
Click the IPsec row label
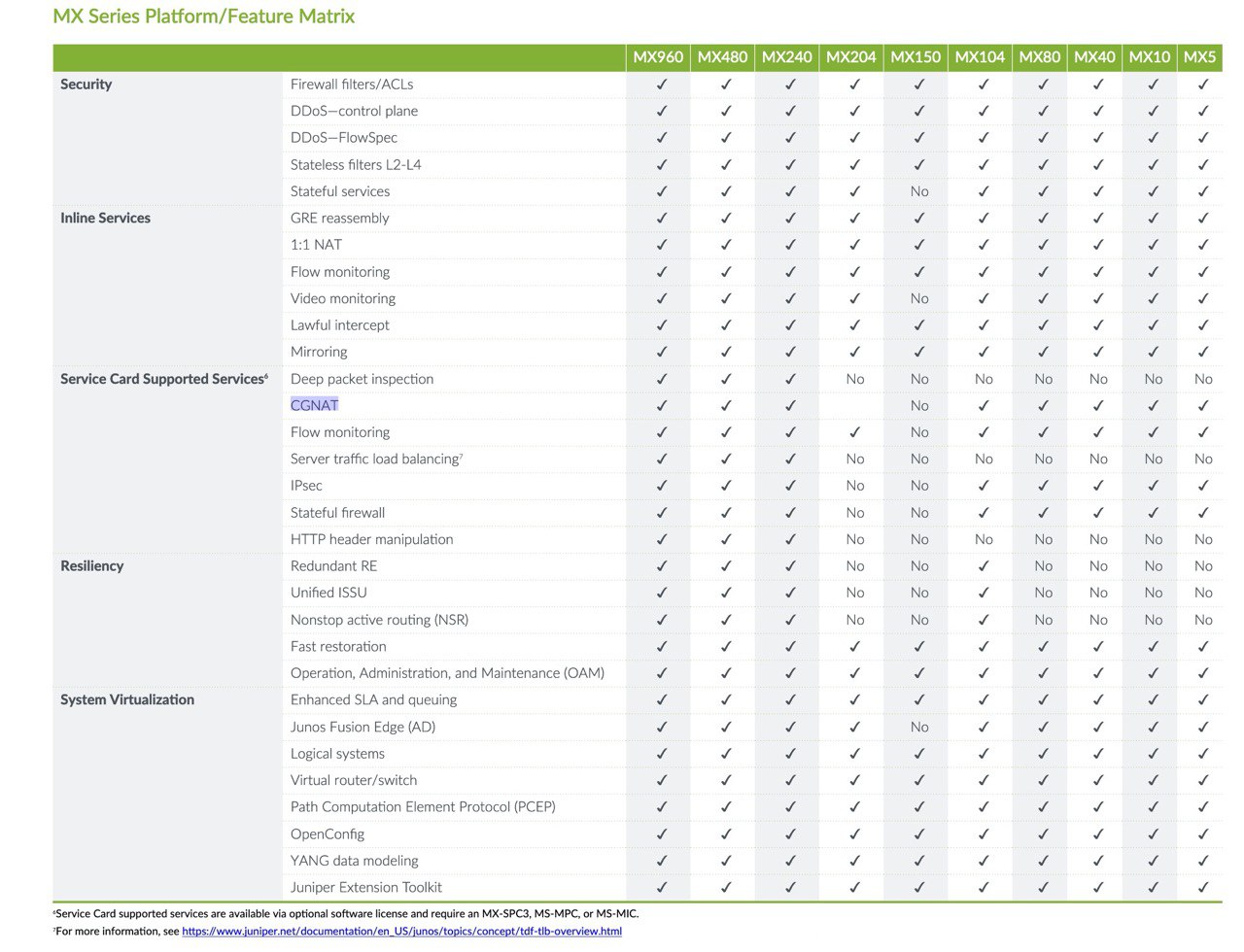[x=306, y=486]
